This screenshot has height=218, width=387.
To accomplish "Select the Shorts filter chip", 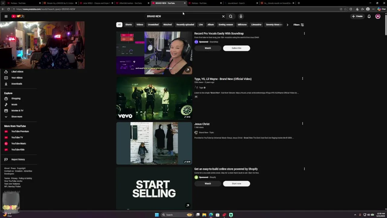I will tap(128, 25).
